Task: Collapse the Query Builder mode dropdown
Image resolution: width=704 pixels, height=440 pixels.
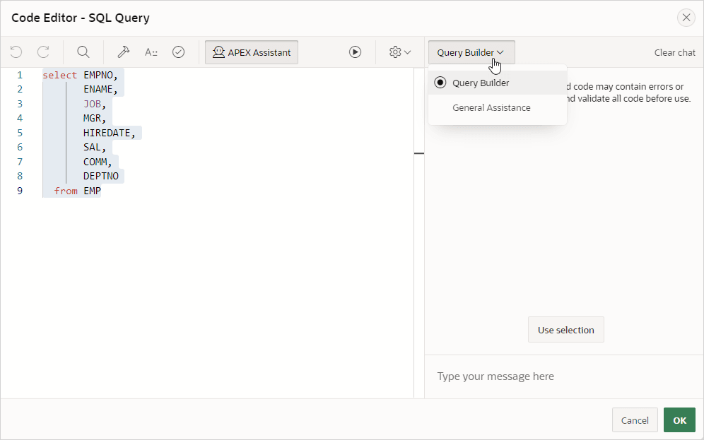Action: point(471,52)
